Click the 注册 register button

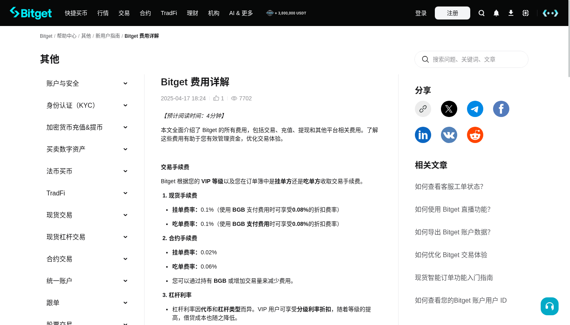coord(452,13)
